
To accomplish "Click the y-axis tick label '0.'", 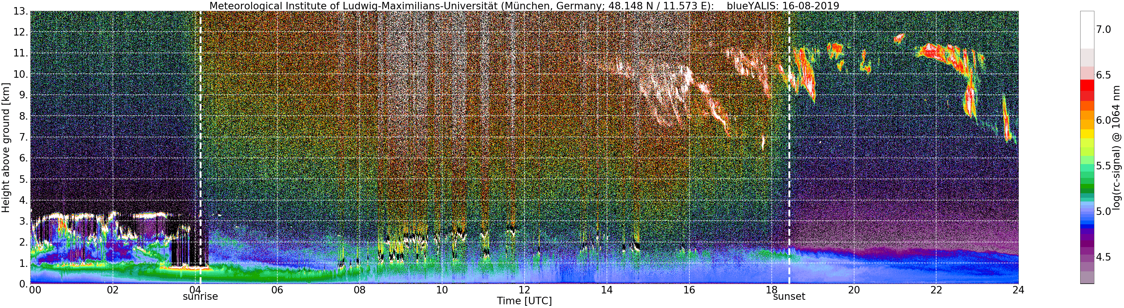I will [x=24, y=284].
